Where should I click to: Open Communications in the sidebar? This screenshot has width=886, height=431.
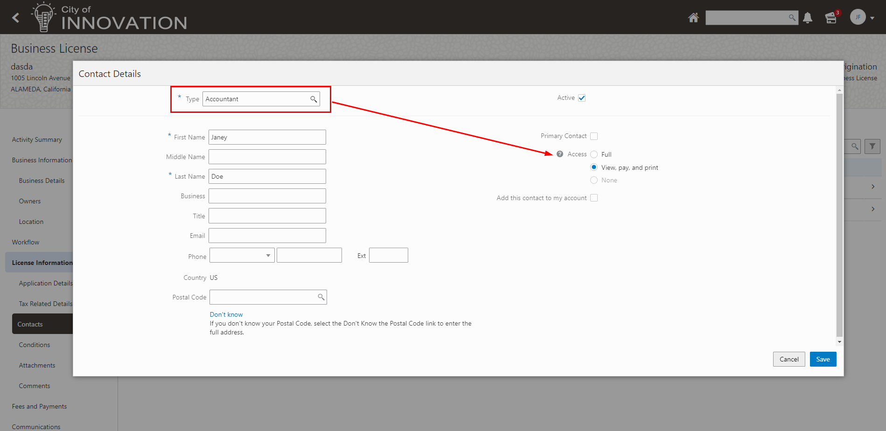36,427
